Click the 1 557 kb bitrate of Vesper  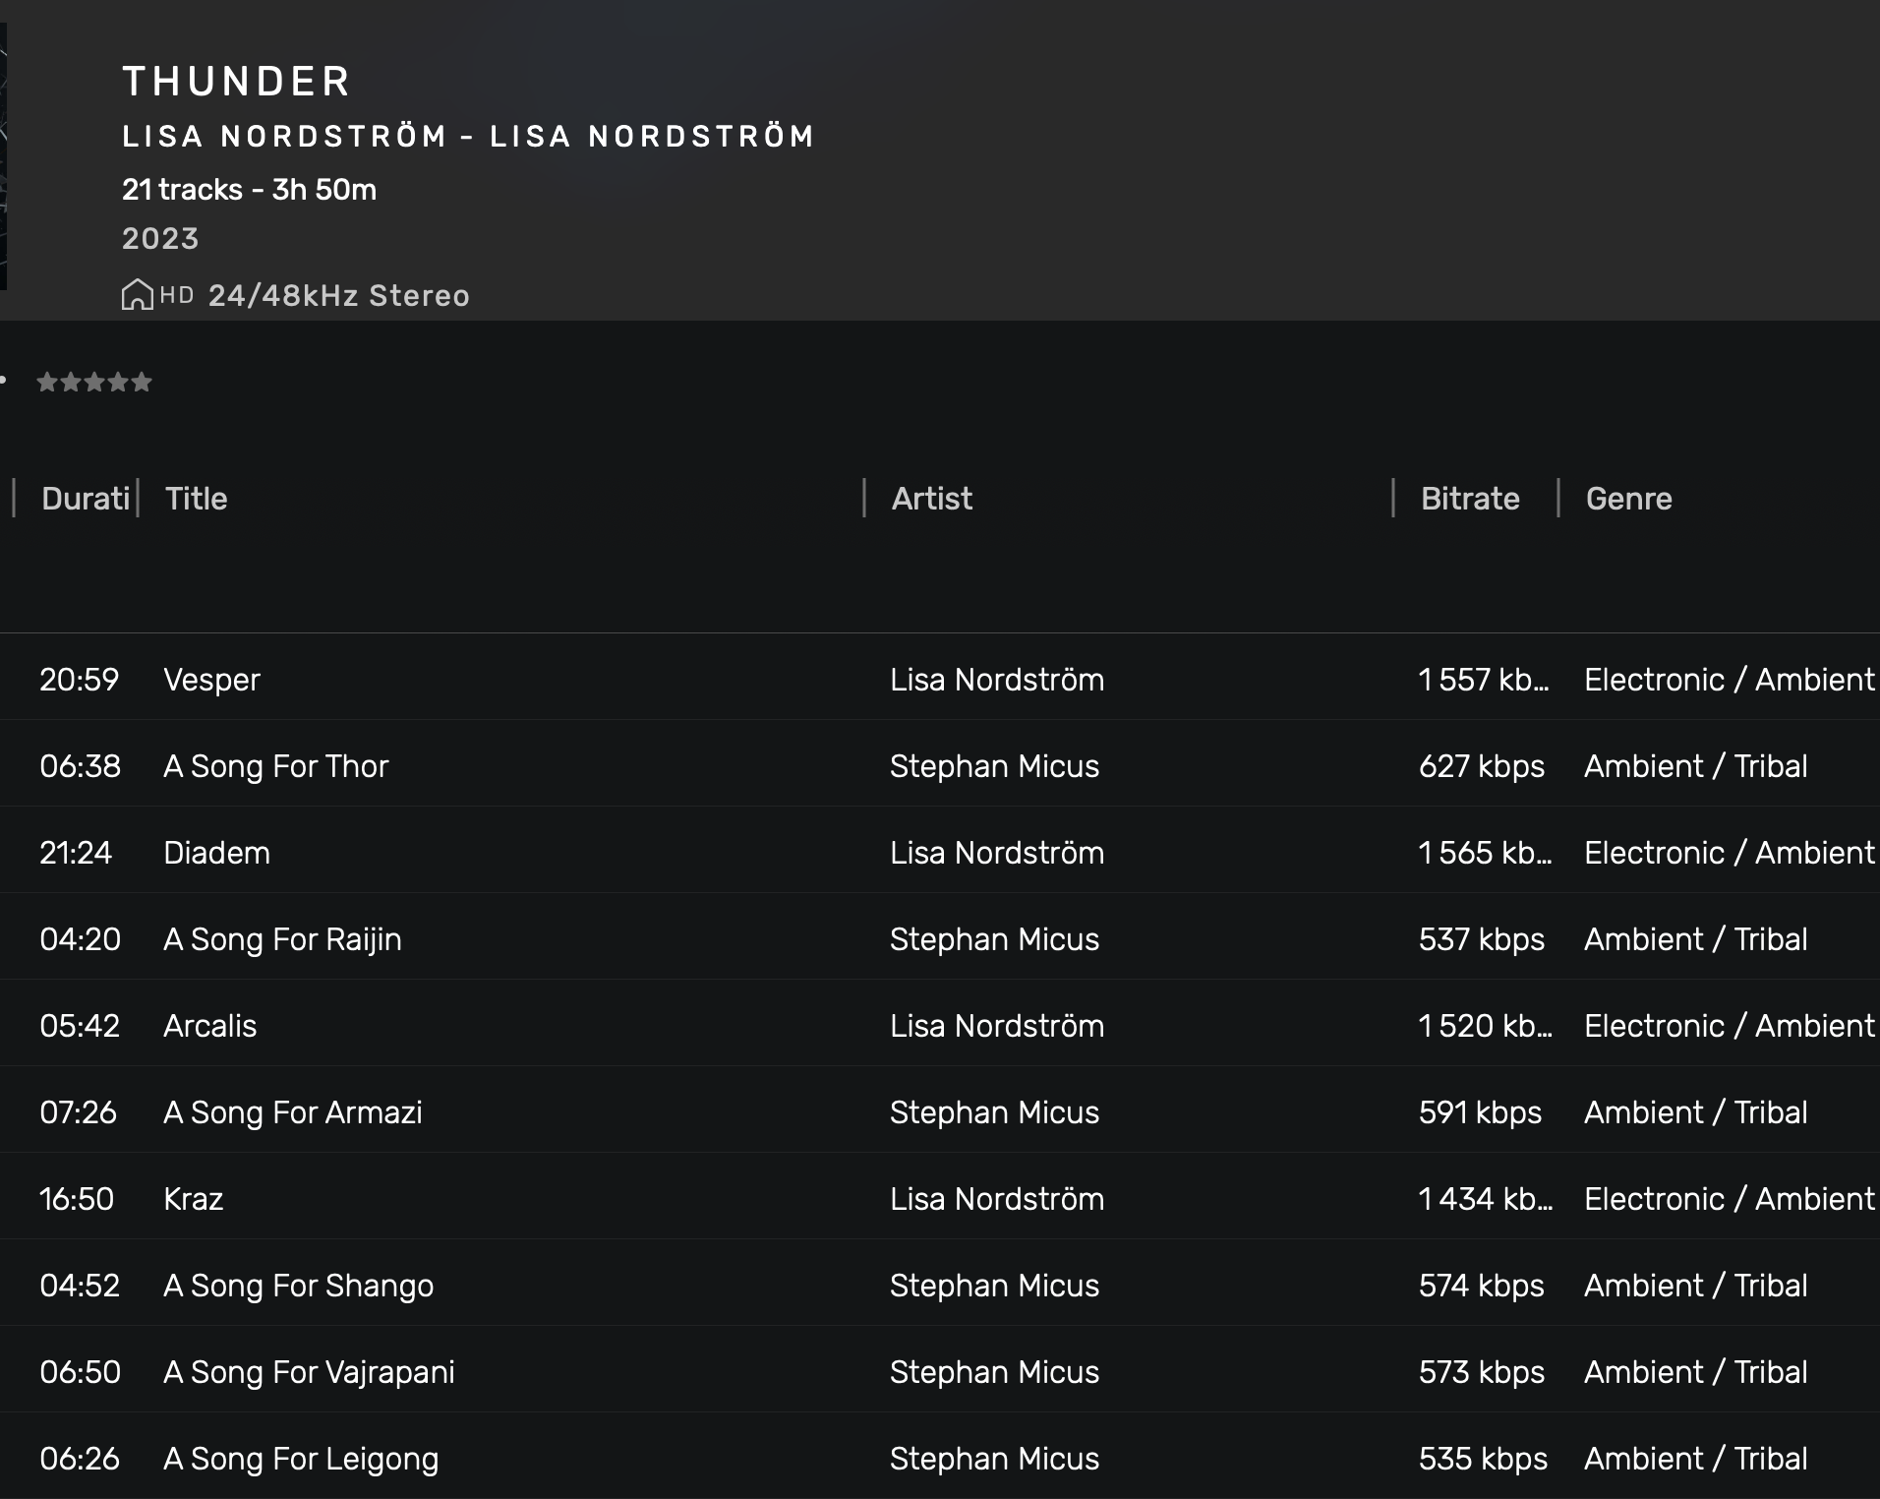click(1484, 680)
